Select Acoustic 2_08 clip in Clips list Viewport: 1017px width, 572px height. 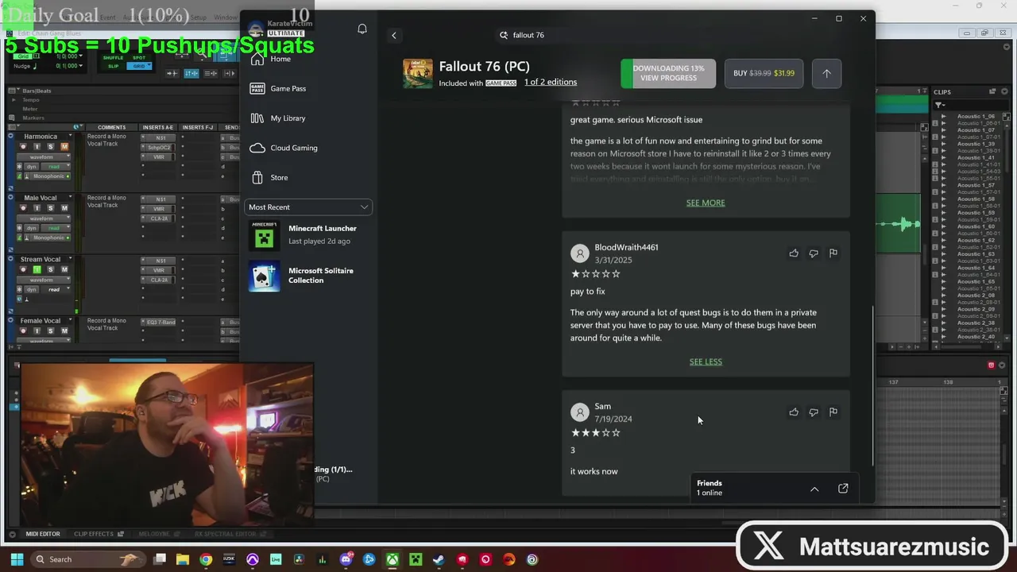point(976,296)
